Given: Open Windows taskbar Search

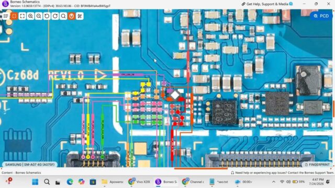Looking at the screenshot, I should point(47,182).
